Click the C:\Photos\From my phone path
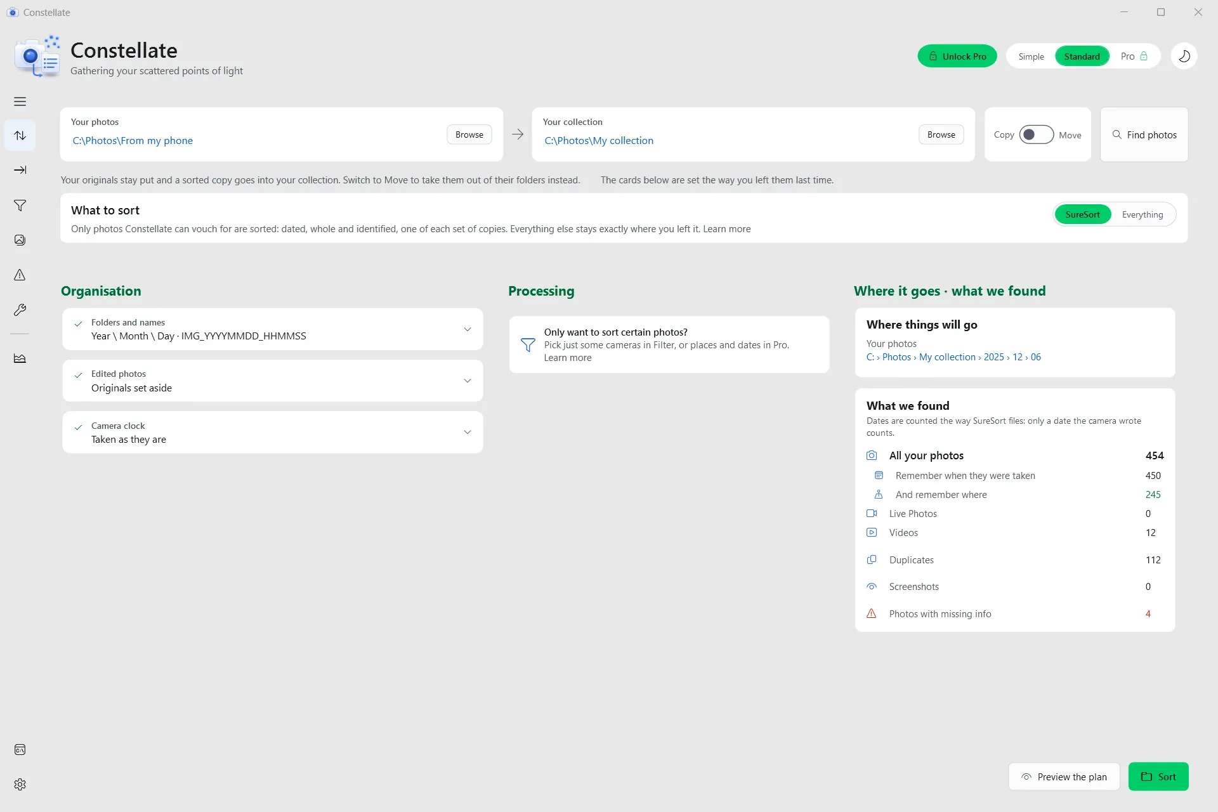This screenshot has width=1218, height=812. (133, 141)
